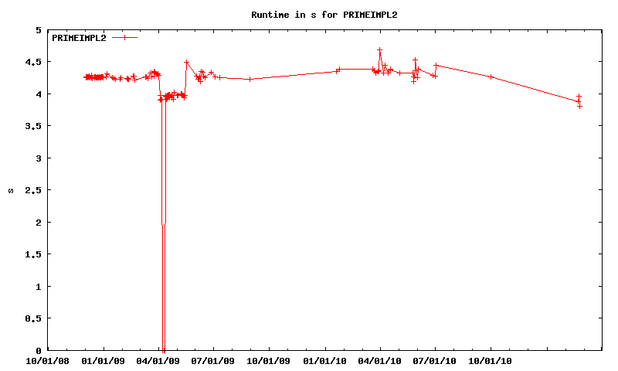Click the isolated data marker near 09/01/09
The width and height of the screenshot is (618, 371).
click(x=250, y=79)
